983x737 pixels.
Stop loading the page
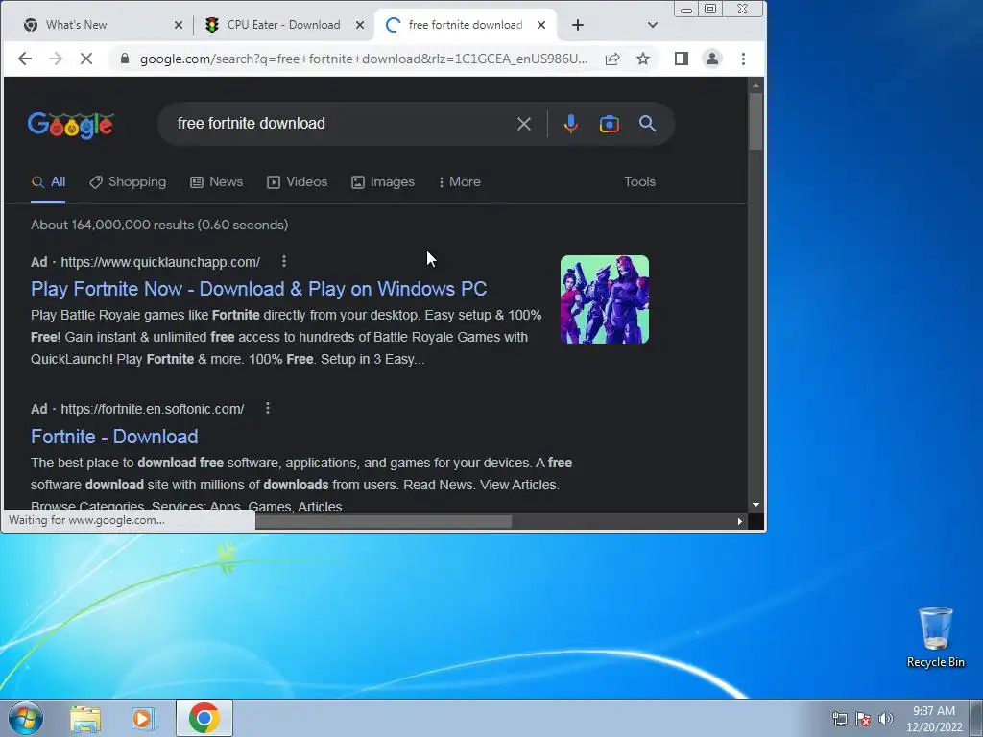[86, 59]
